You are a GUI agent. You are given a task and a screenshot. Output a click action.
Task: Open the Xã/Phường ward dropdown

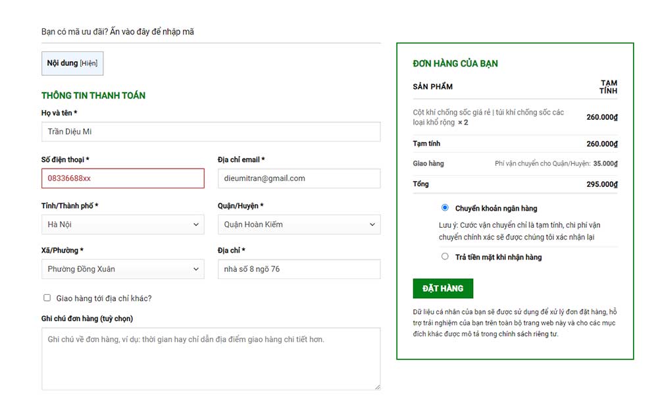[x=122, y=269]
